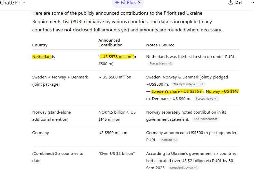Open The Kyiv Independent source chip
254x175 pixels.
pos(188,84)
